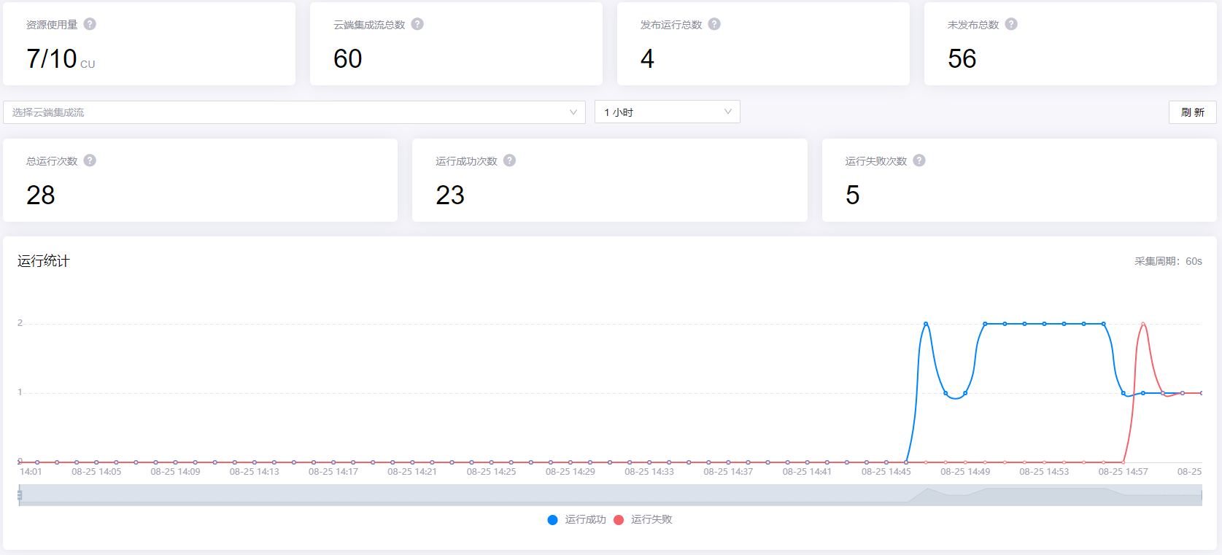Click the 28 total runs value

(41, 195)
